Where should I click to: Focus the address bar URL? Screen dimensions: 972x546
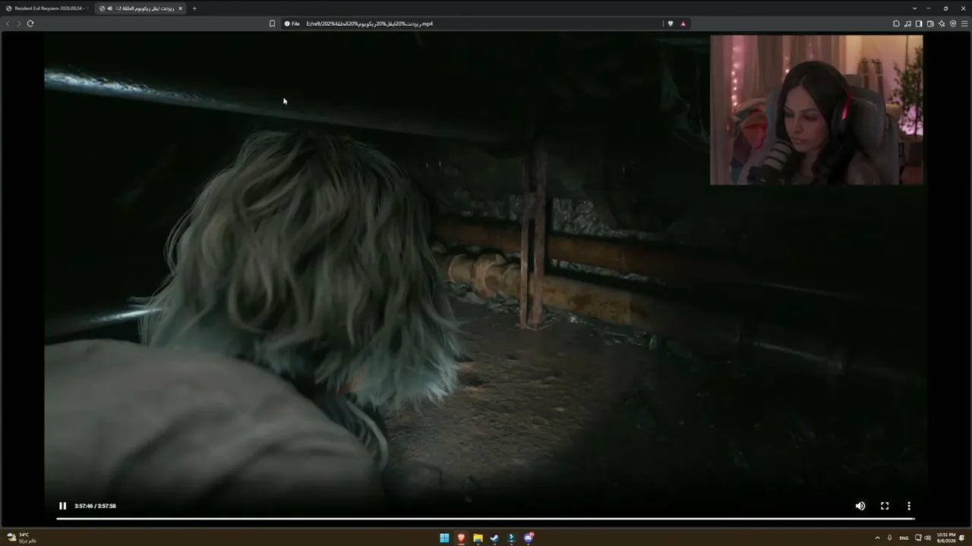click(x=370, y=24)
